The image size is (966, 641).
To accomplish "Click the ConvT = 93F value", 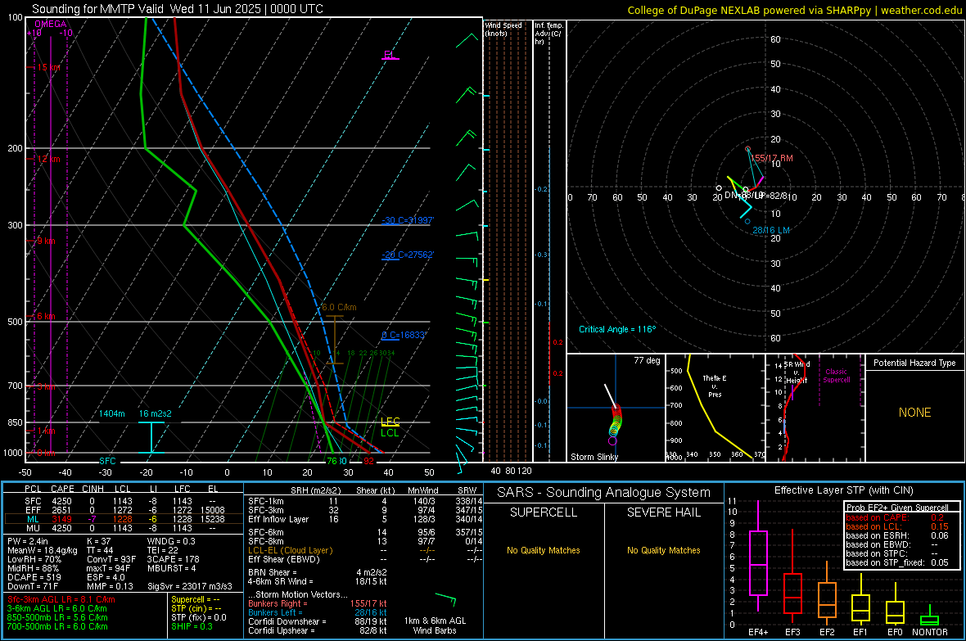I will [x=111, y=559].
